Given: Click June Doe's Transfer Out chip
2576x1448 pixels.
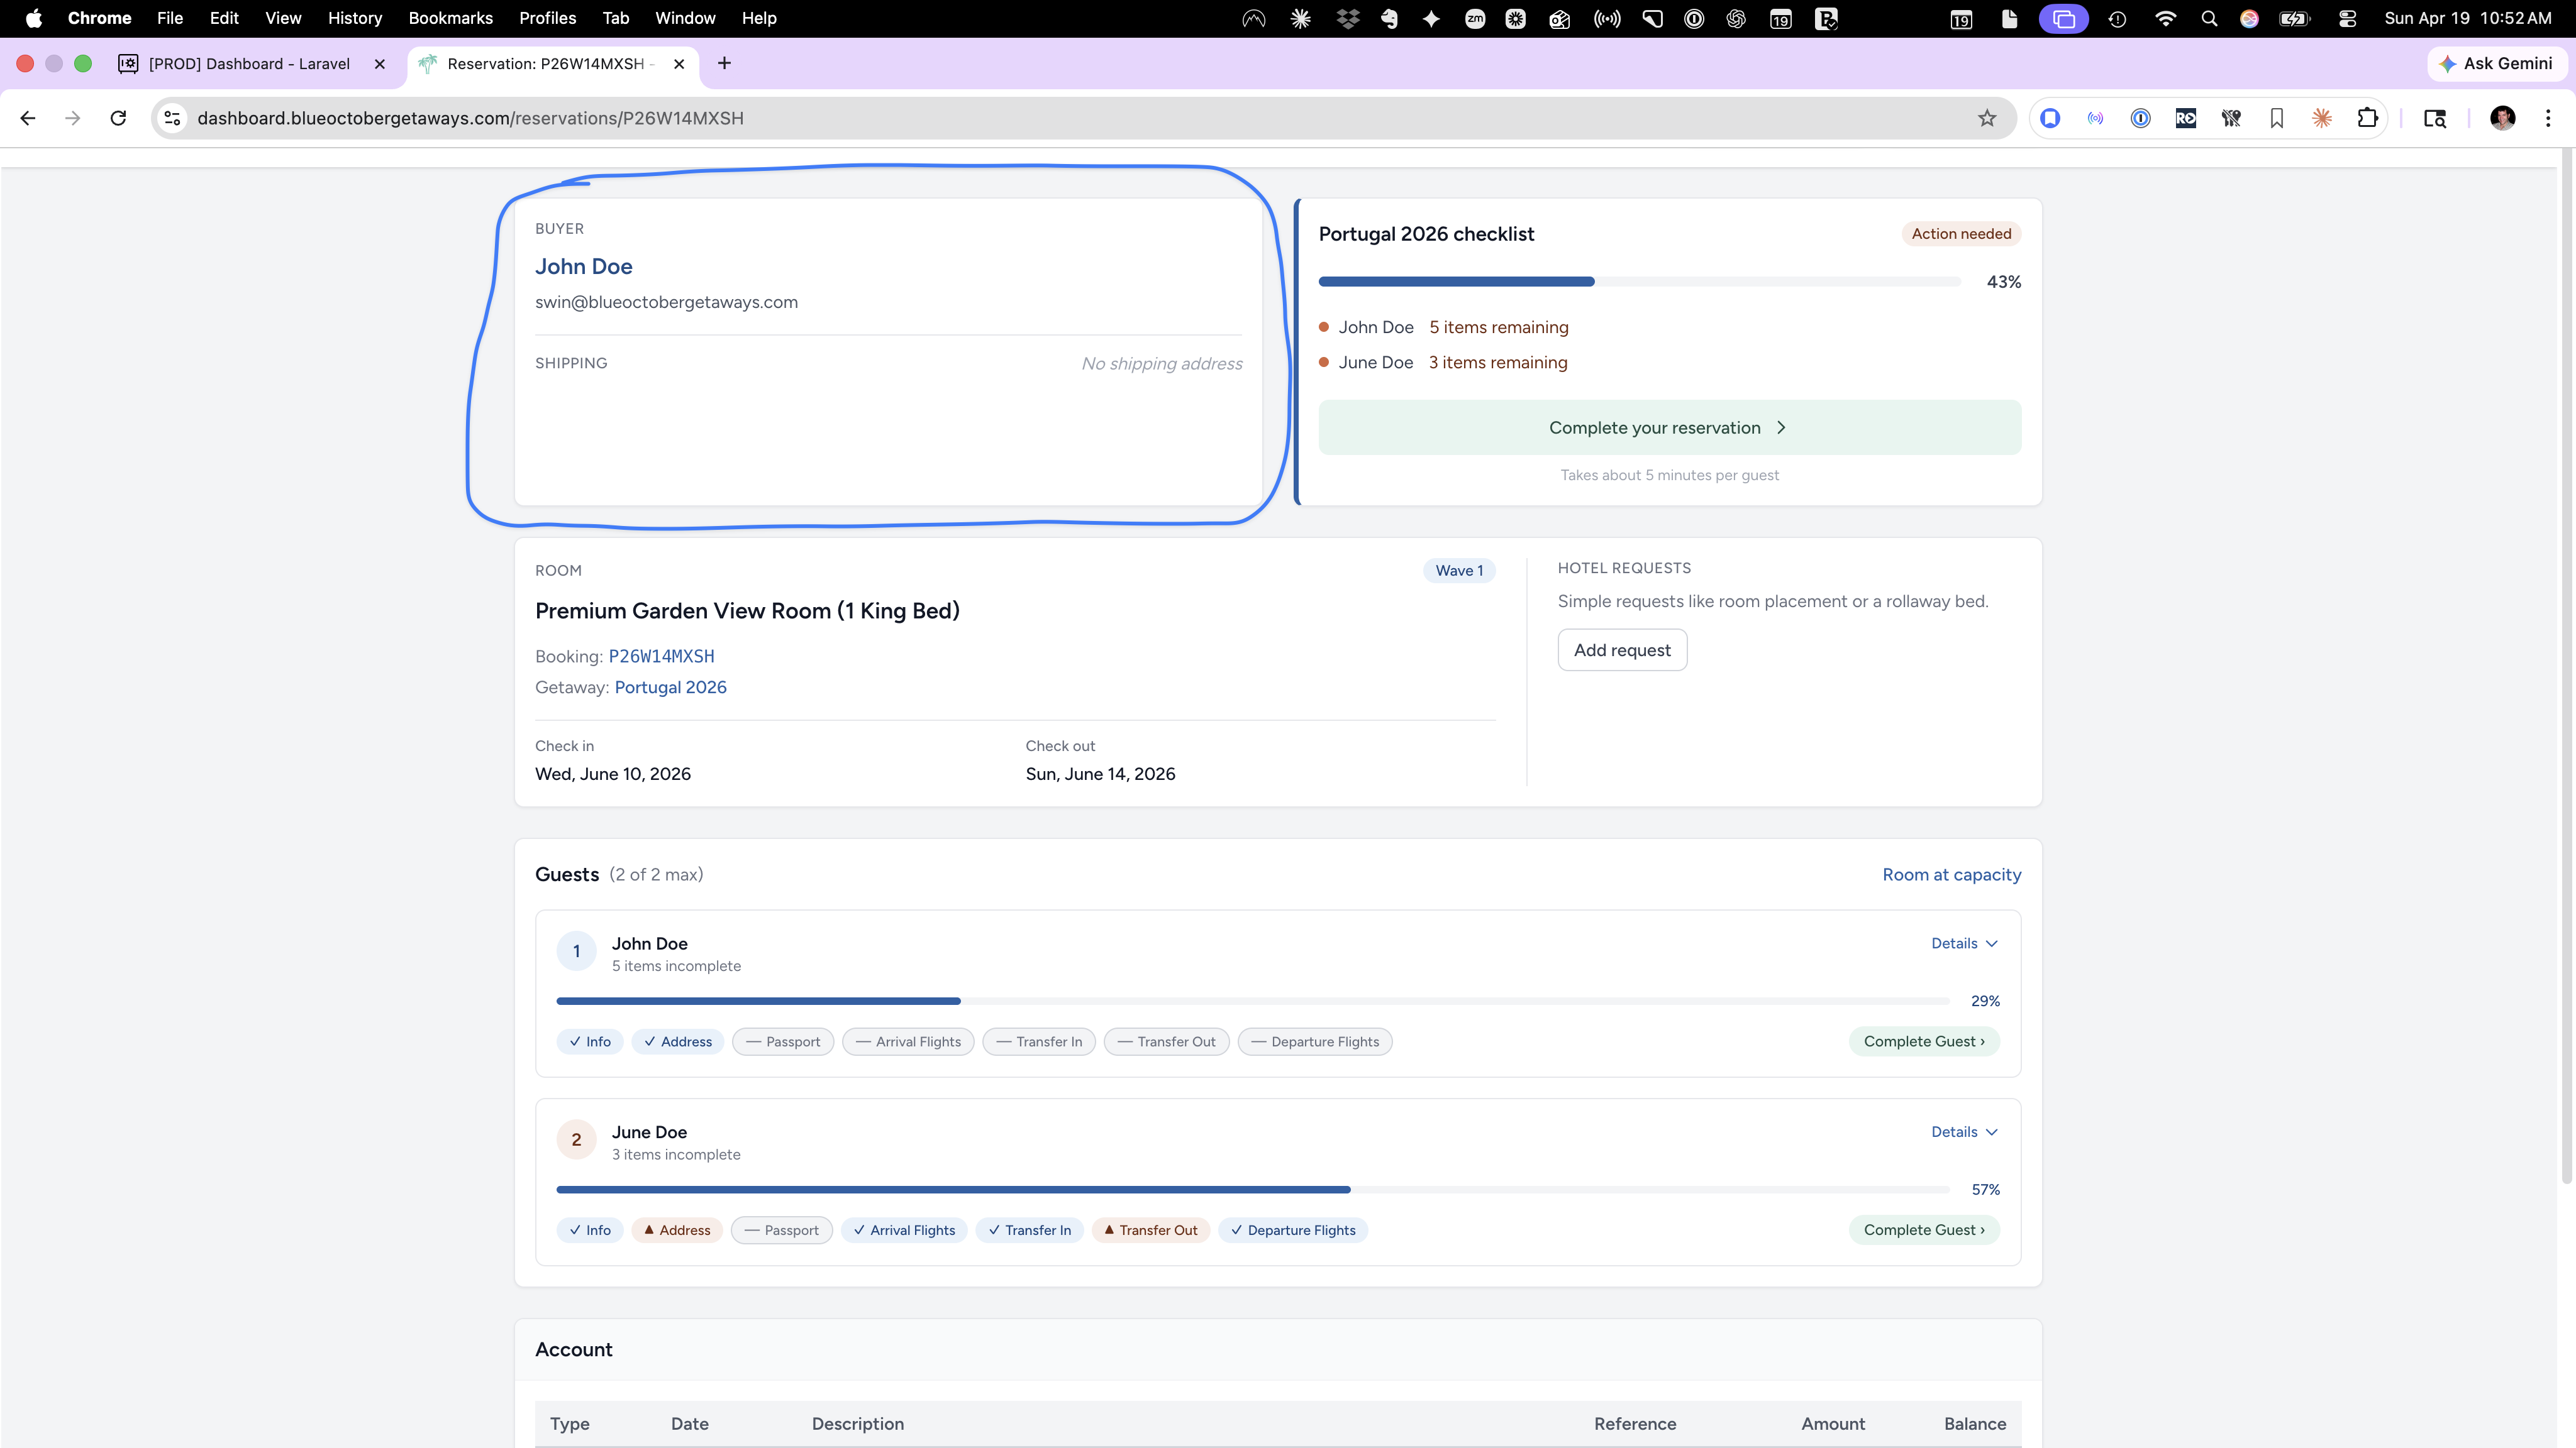Looking at the screenshot, I should coord(1151,1230).
